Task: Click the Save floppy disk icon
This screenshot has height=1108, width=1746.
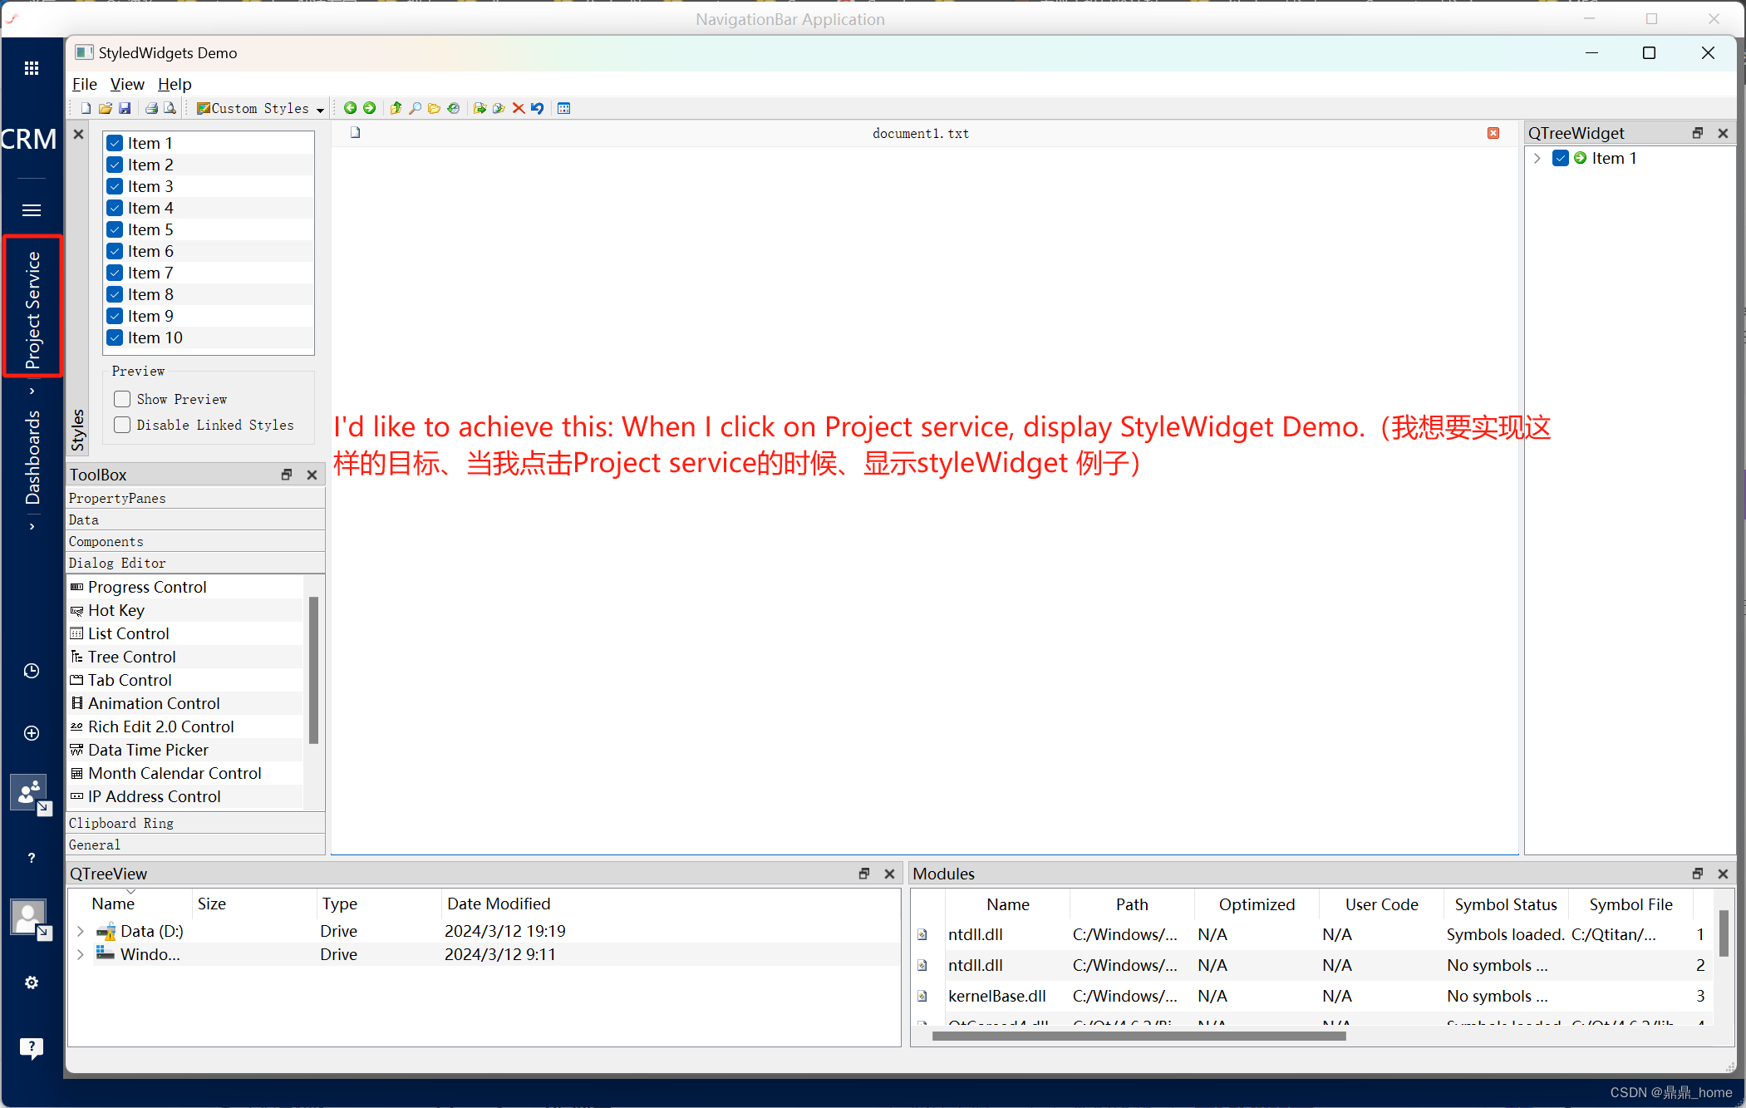Action: point(125,108)
